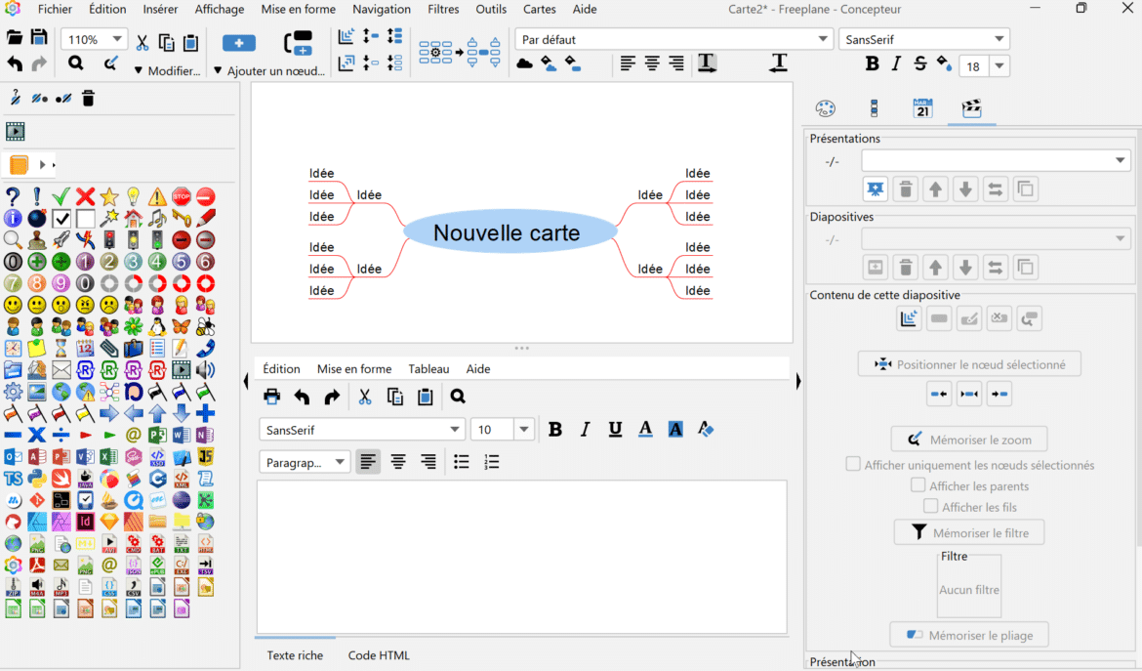Check the Afficher les parents option

(x=918, y=485)
